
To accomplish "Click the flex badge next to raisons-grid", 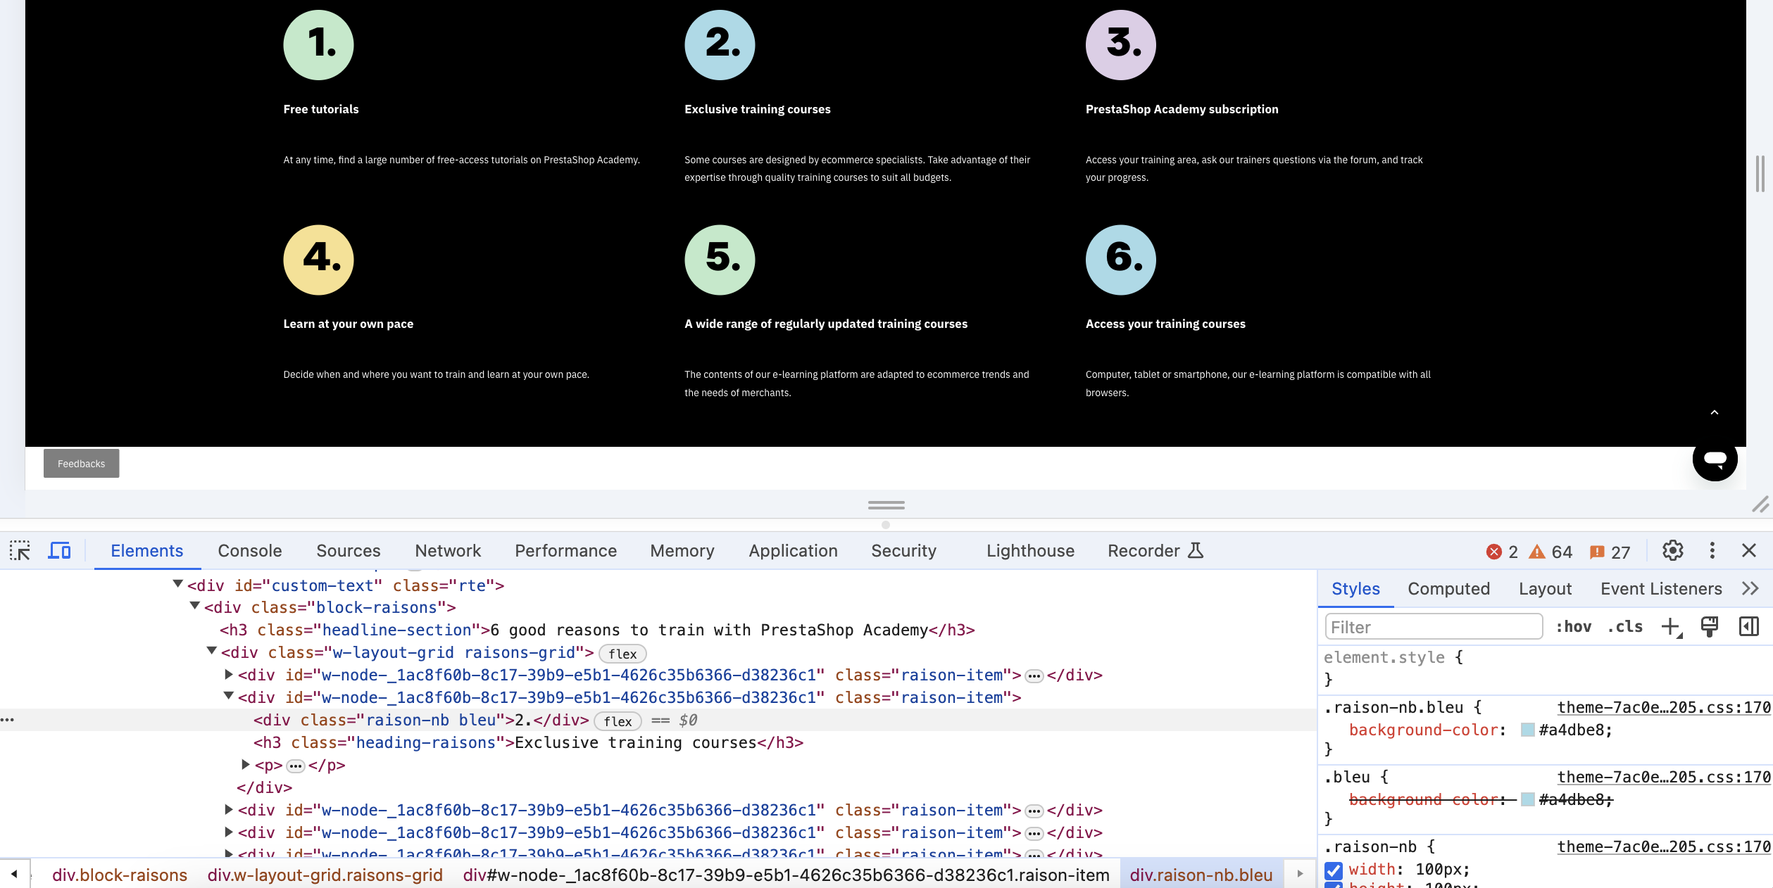I will (622, 654).
